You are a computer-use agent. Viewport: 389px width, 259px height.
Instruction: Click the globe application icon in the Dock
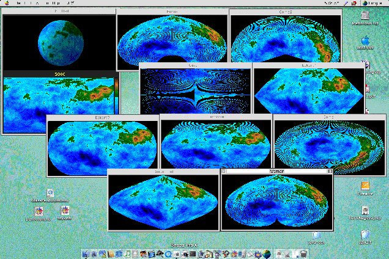(x=267, y=254)
